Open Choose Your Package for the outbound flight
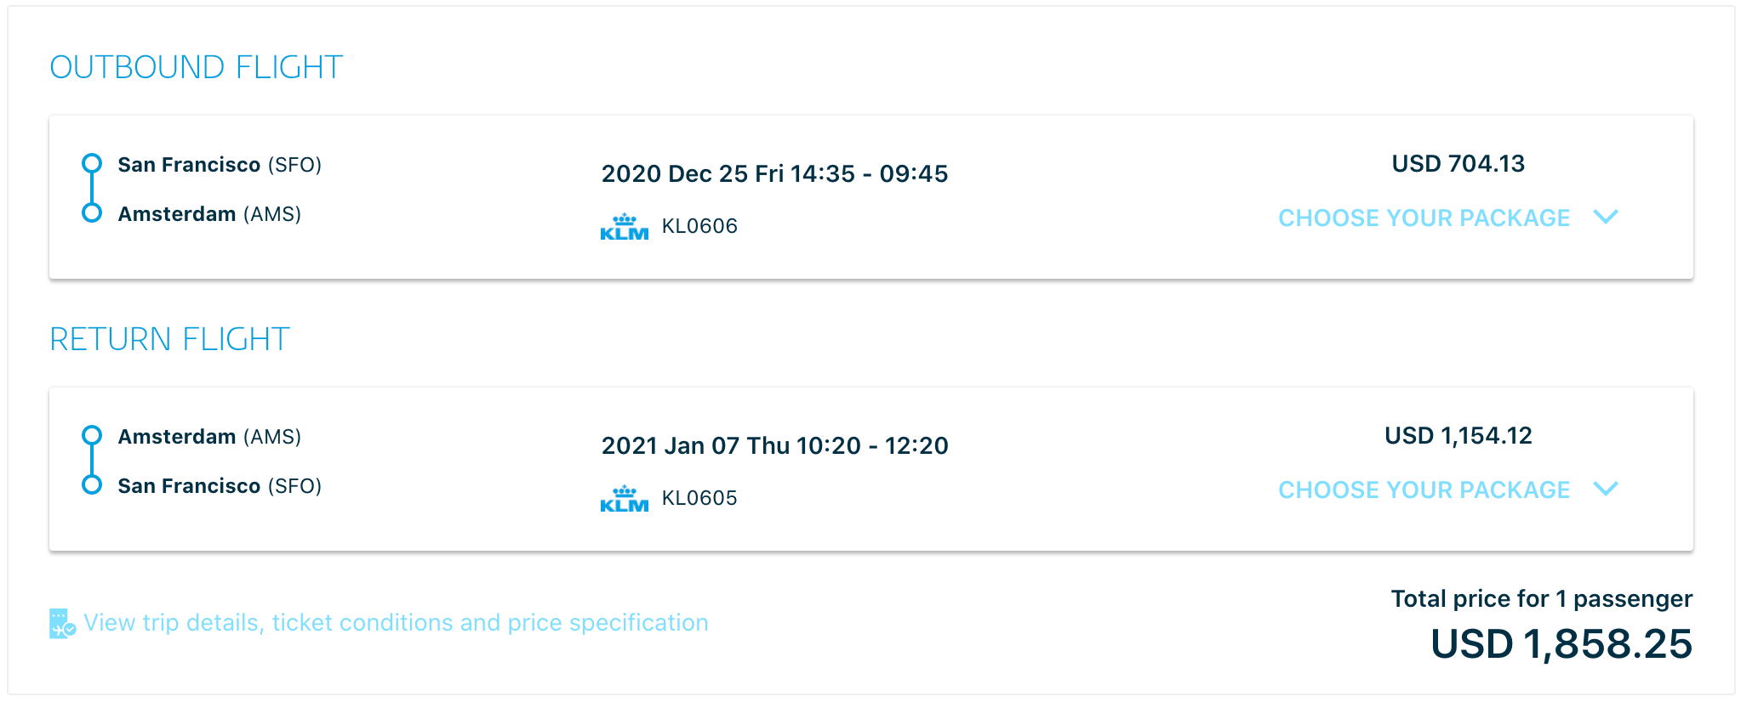Viewport: 1741px width, 702px height. pos(1424,218)
